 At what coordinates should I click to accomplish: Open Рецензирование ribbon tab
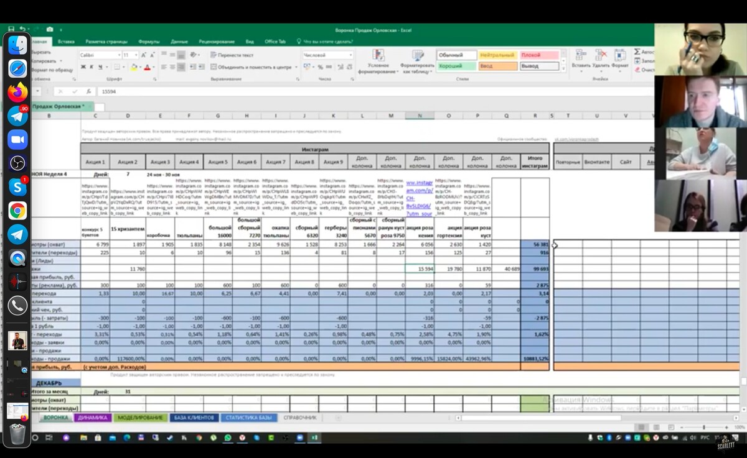(217, 42)
